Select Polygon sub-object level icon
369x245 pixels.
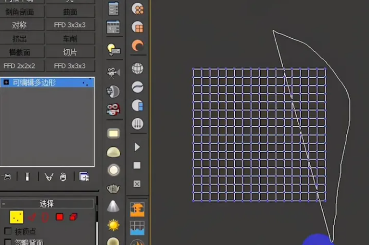59,217
